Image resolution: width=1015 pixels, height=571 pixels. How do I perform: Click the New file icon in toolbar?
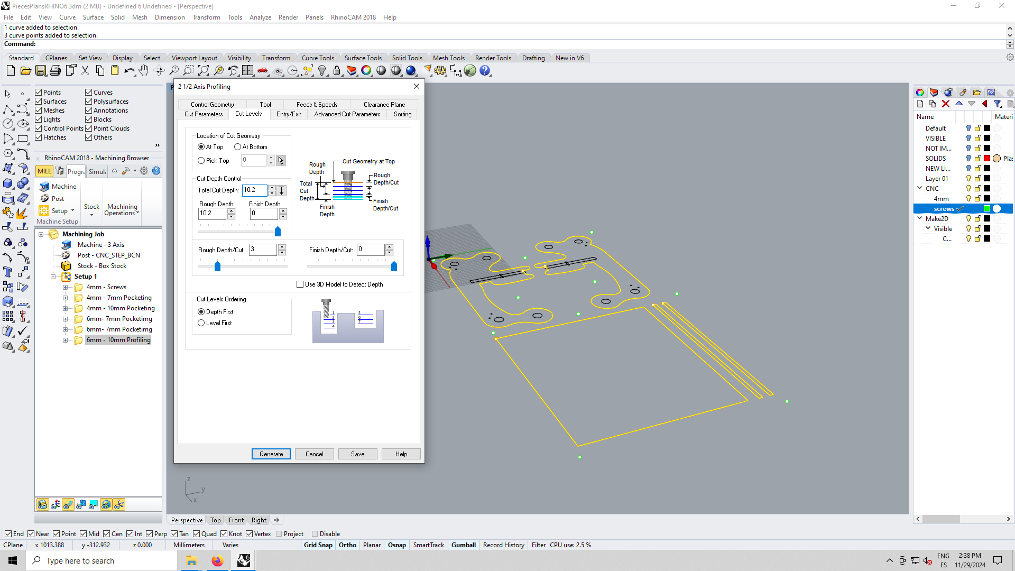click(11, 70)
